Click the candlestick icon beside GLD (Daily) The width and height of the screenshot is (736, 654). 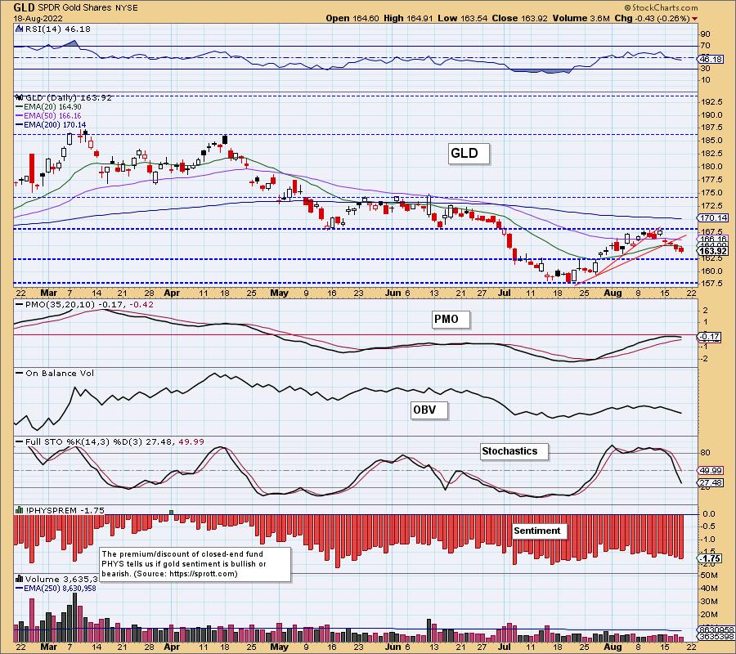[x=20, y=97]
